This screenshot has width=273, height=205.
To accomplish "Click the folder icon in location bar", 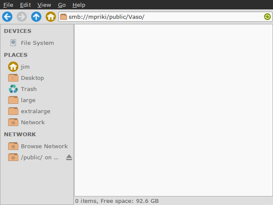I will coord(64,17).
